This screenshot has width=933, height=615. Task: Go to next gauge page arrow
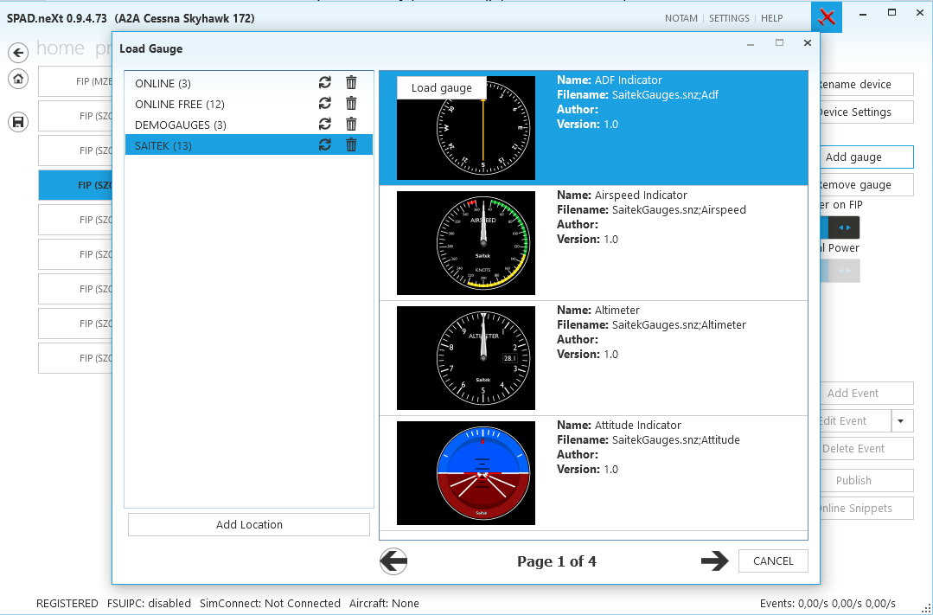pyautogui.click(x=714, y=561)
